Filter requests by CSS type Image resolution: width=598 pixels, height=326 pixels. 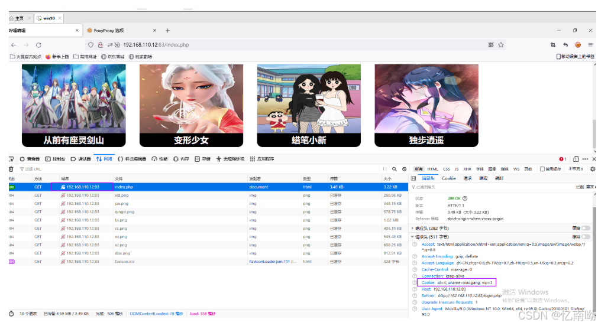(x=446, y=169)
